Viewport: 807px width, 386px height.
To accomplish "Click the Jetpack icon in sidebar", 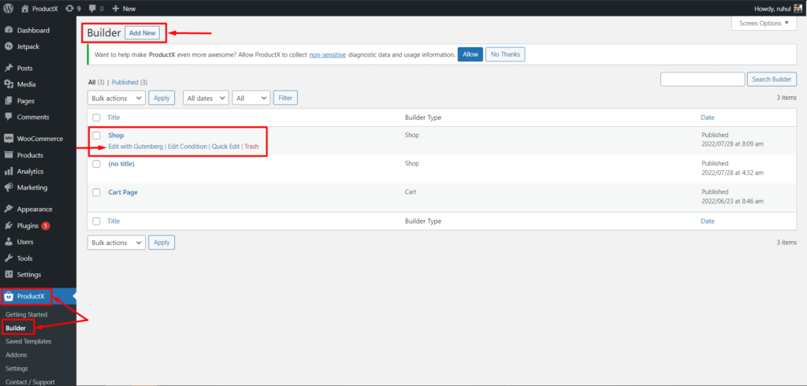I will coord(8,46).
